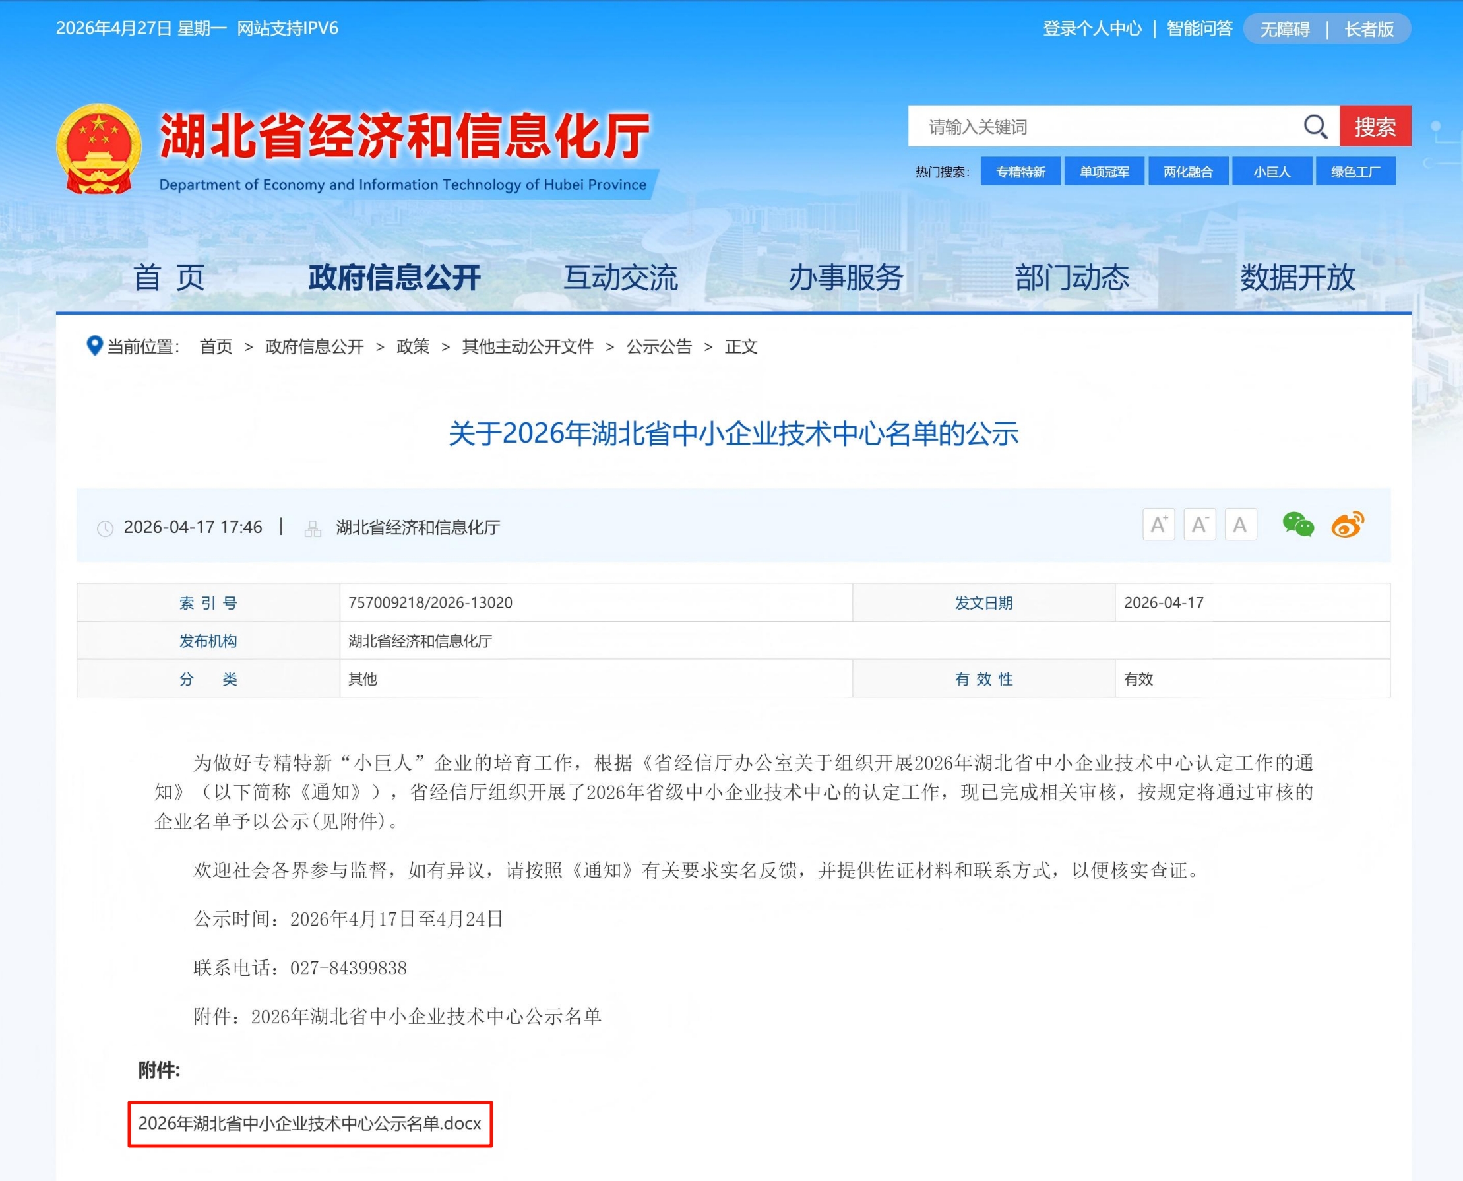Click the national emblem logo
This screenshot has height=1181, width=1463.
100,149
